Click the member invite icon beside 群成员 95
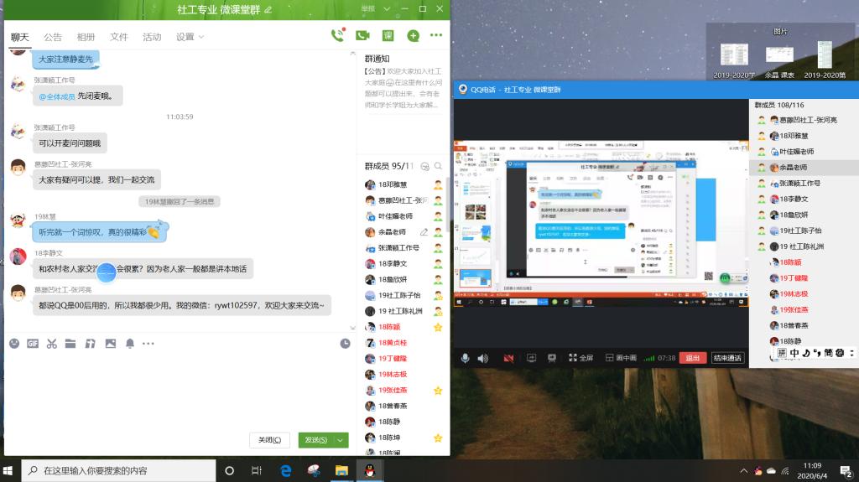This screenshot has height=482, width=859. click(x=424, y=166)
